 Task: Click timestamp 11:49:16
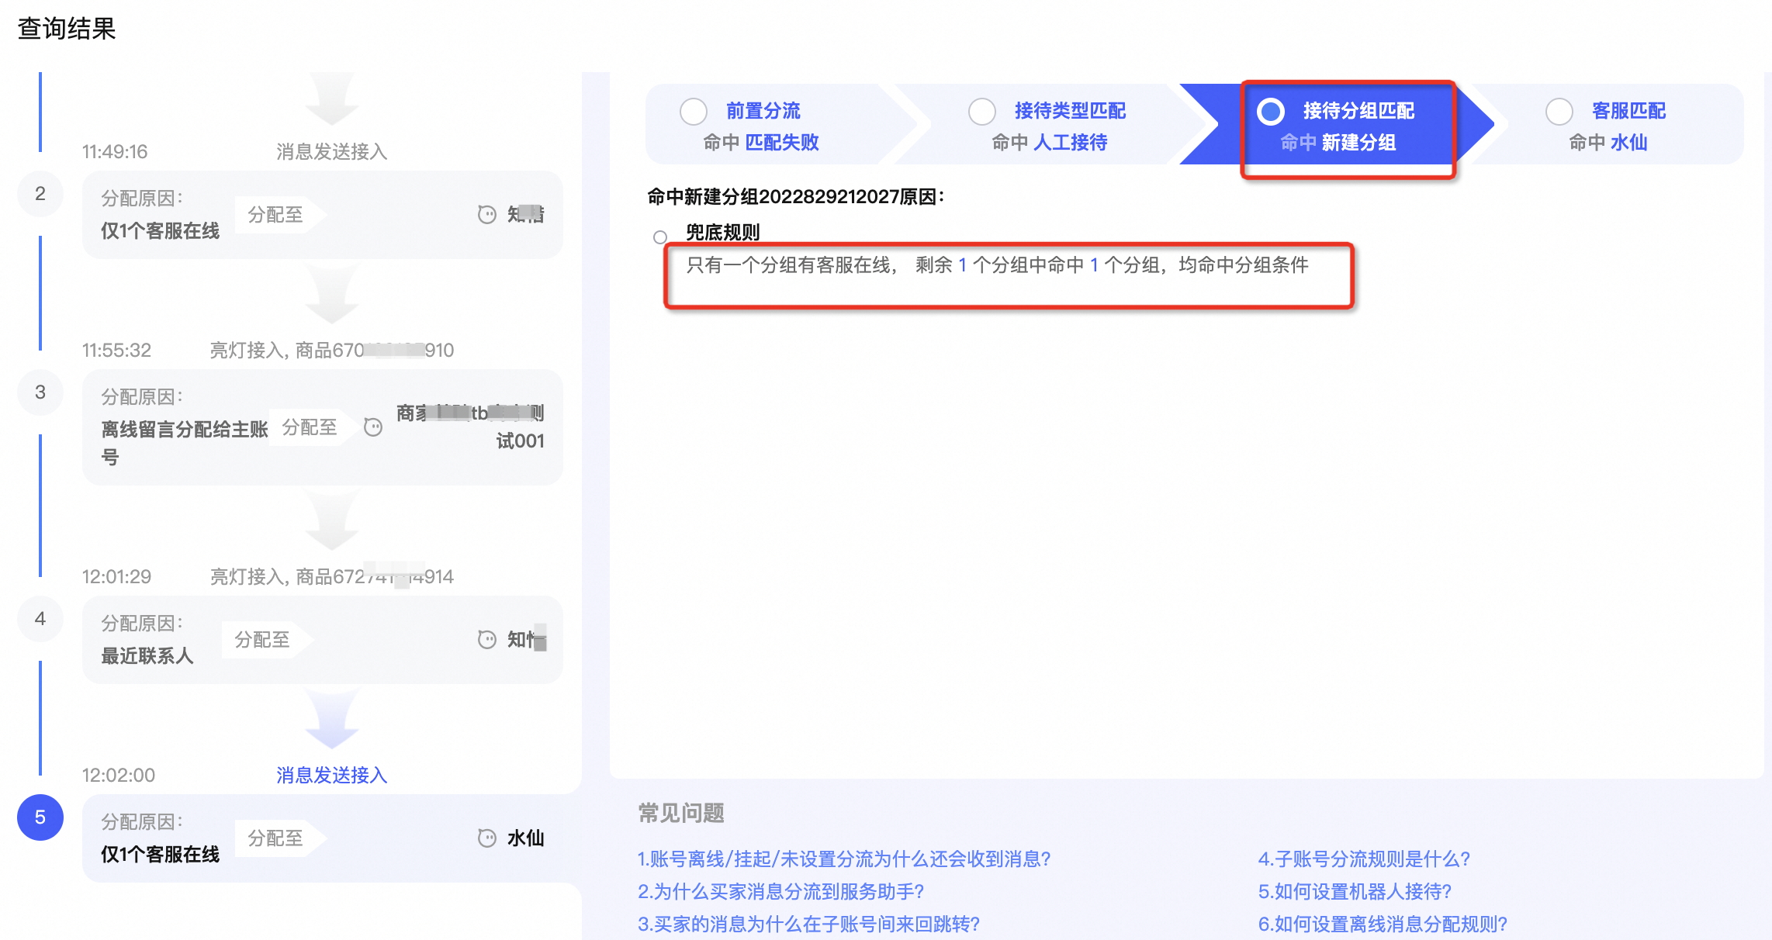(x=115, y=151)
